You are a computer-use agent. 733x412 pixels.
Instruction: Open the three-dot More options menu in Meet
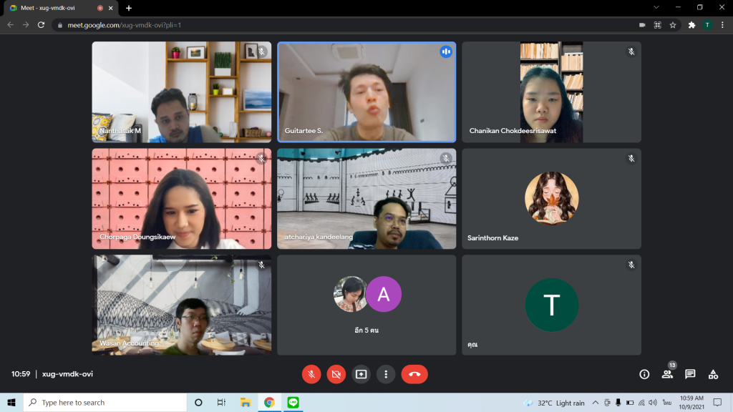point(386,374)
